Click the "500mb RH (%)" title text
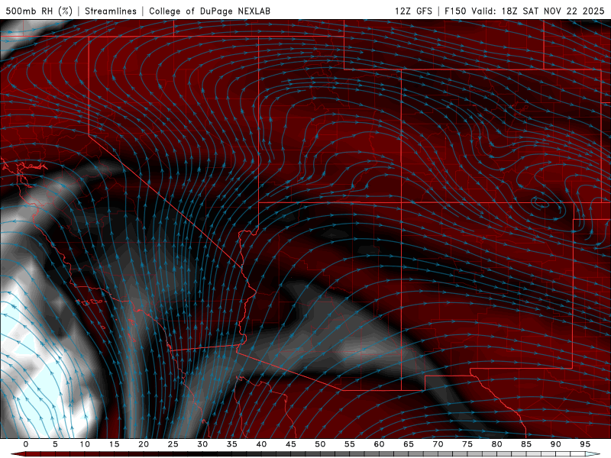 (39, 11)
